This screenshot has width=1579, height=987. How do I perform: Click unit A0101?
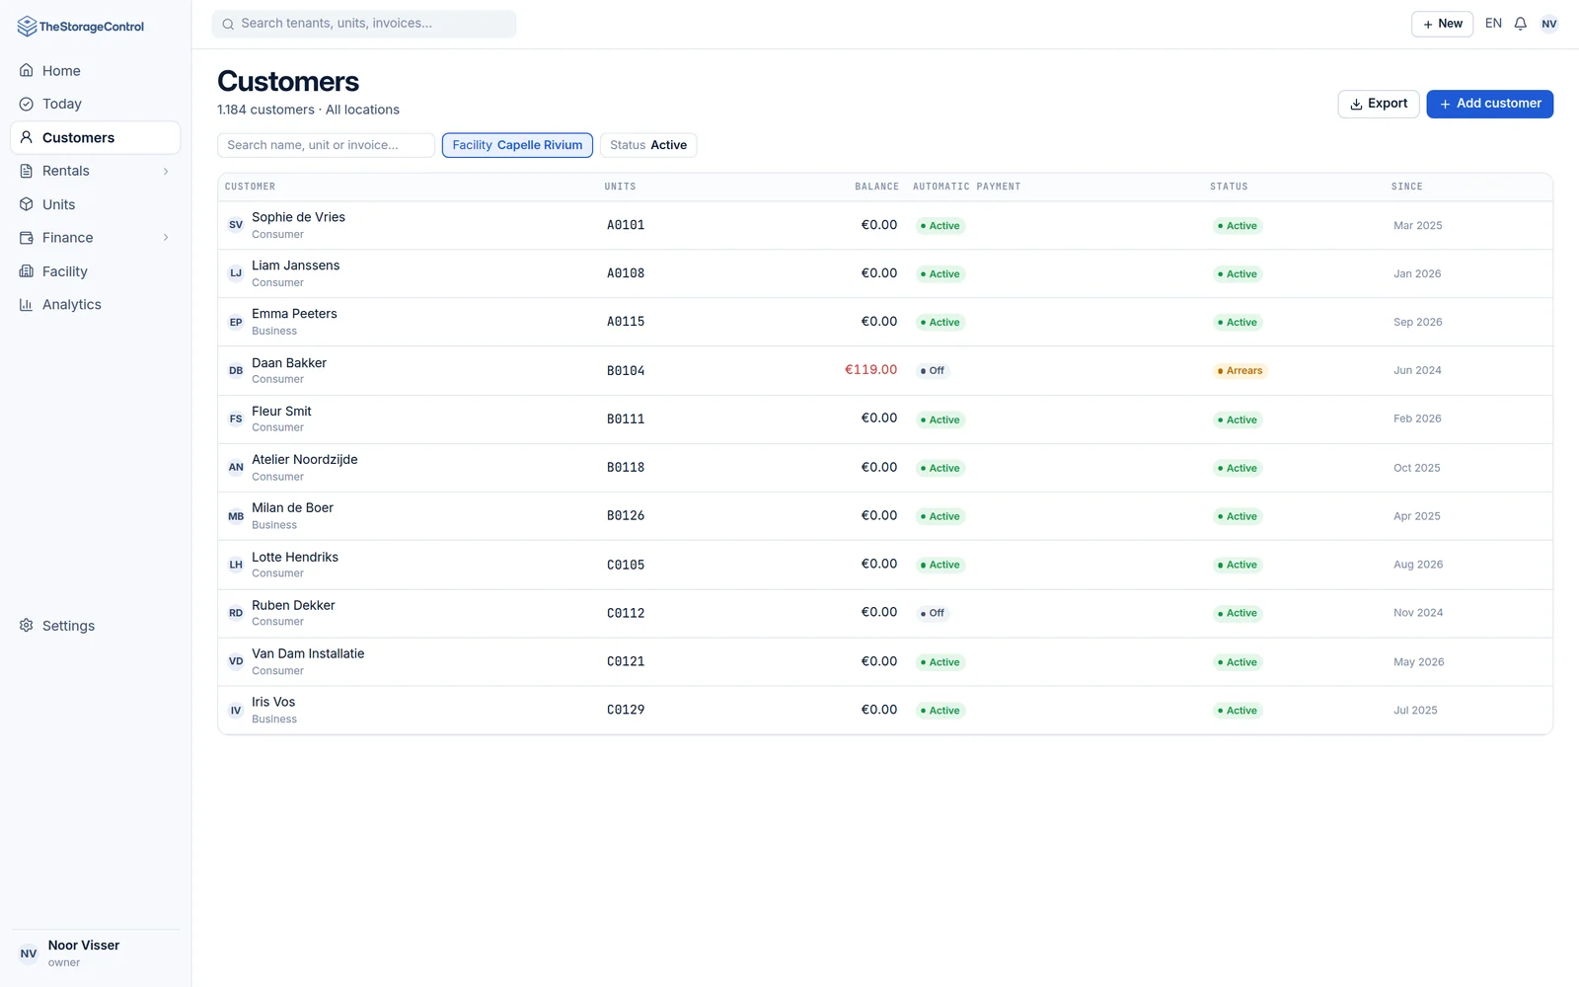(626, 225)
